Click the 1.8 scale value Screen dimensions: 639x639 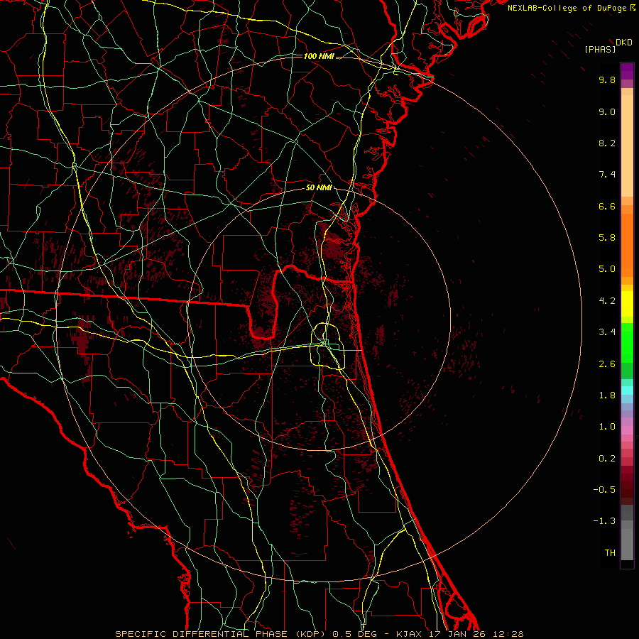coord(607,395)
